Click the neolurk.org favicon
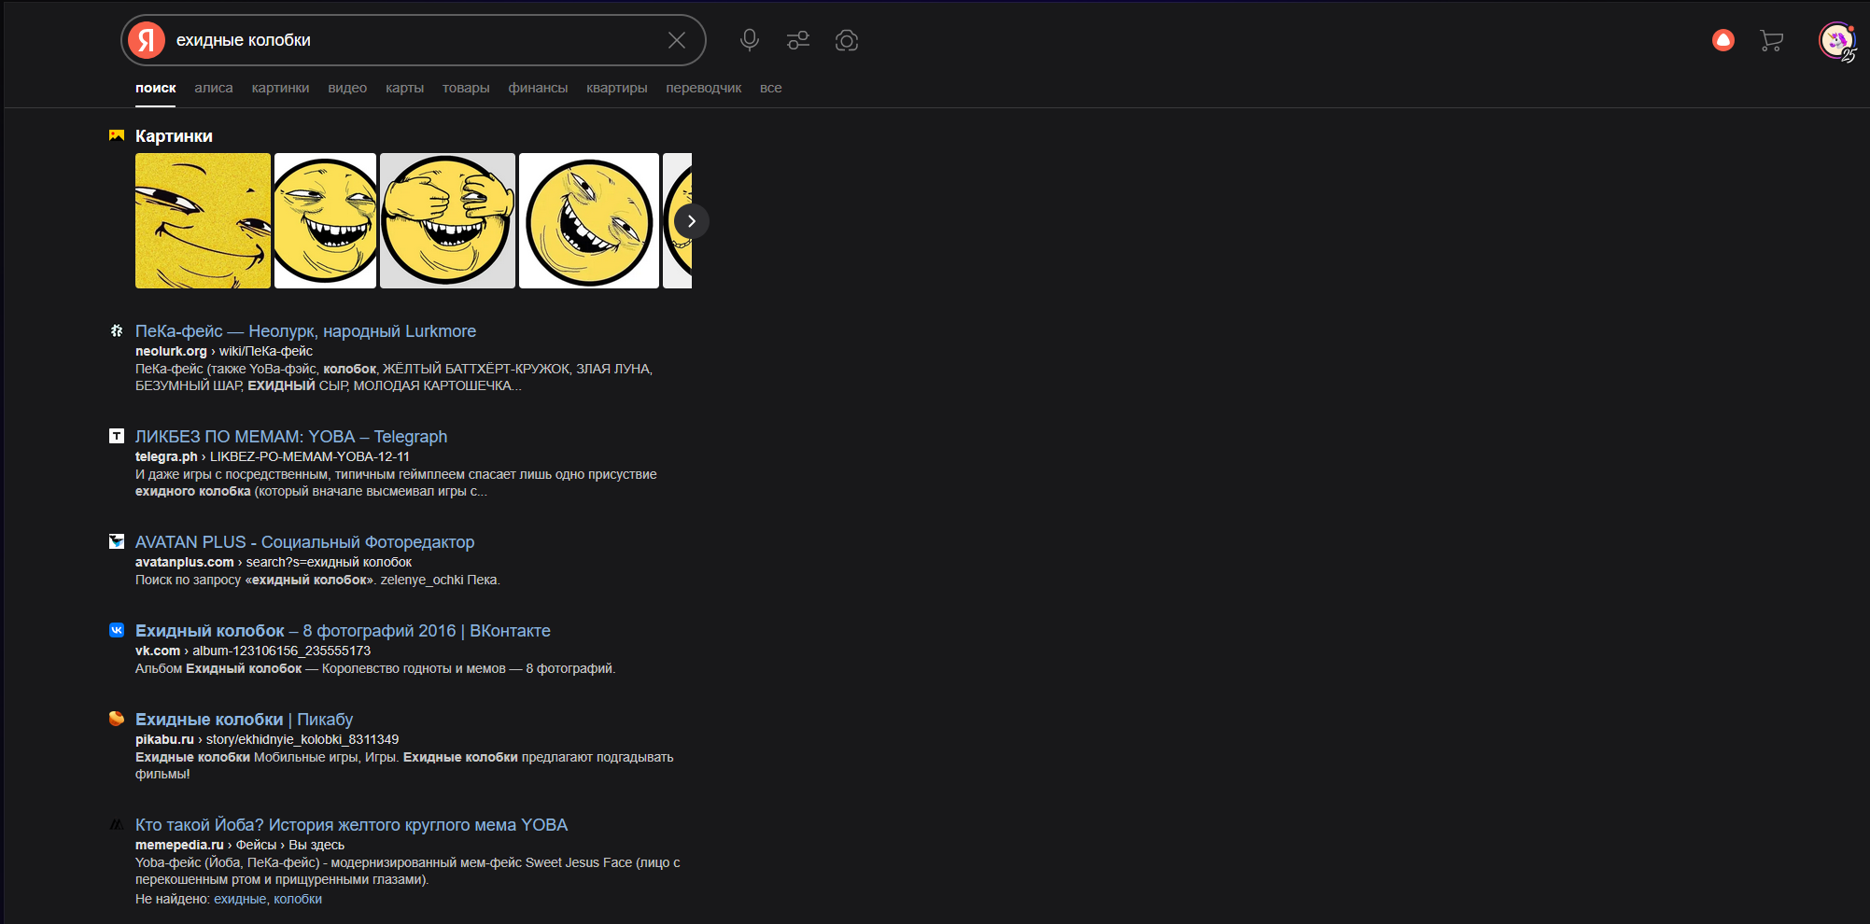This screenshot has width=1870, height=924. (x=117, y=330)
